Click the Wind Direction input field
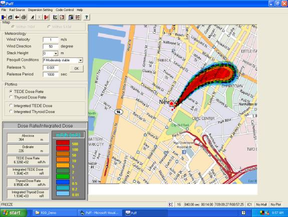288x217 pixels. (x=51, y=46)
